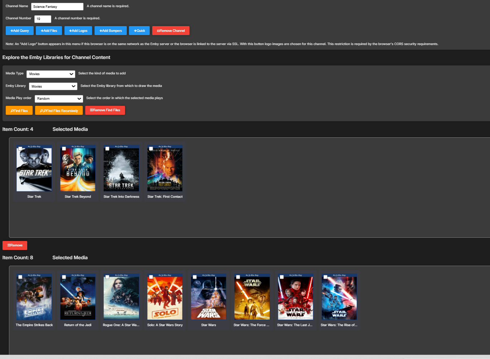Click "Explore the Emby Libraries for Channel Content" heading
Viewport: 490px width, 359px height.
point(56,57)
